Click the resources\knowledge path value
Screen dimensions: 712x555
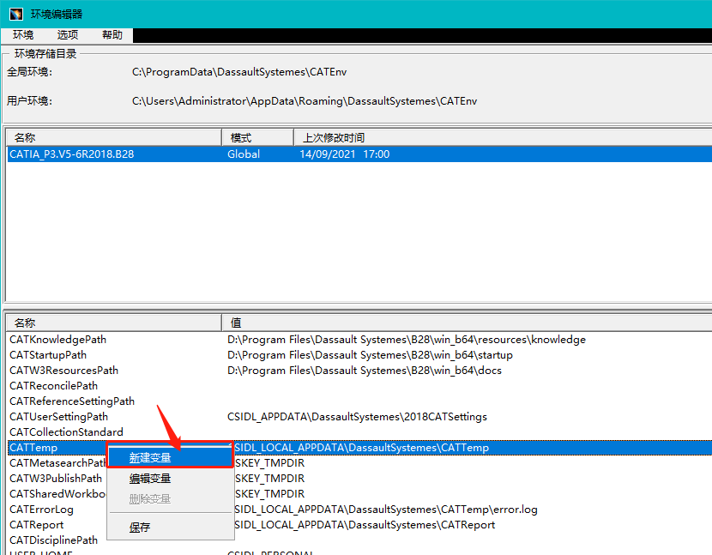(407, 340)
